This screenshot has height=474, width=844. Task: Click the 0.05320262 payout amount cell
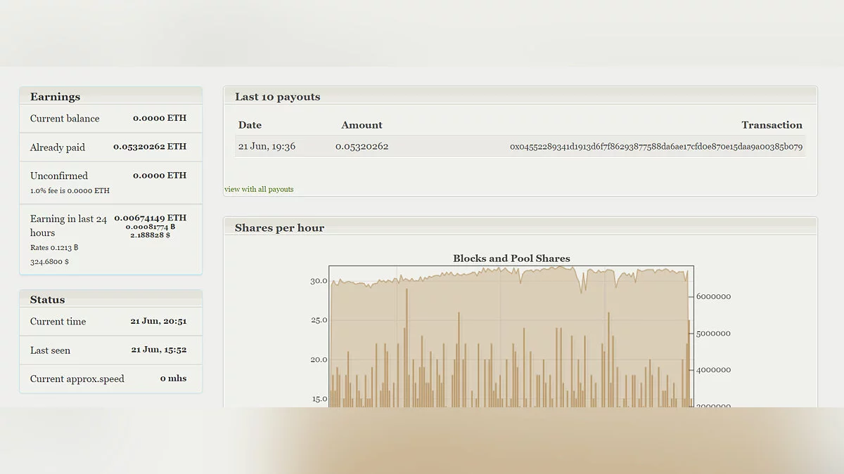362,147
